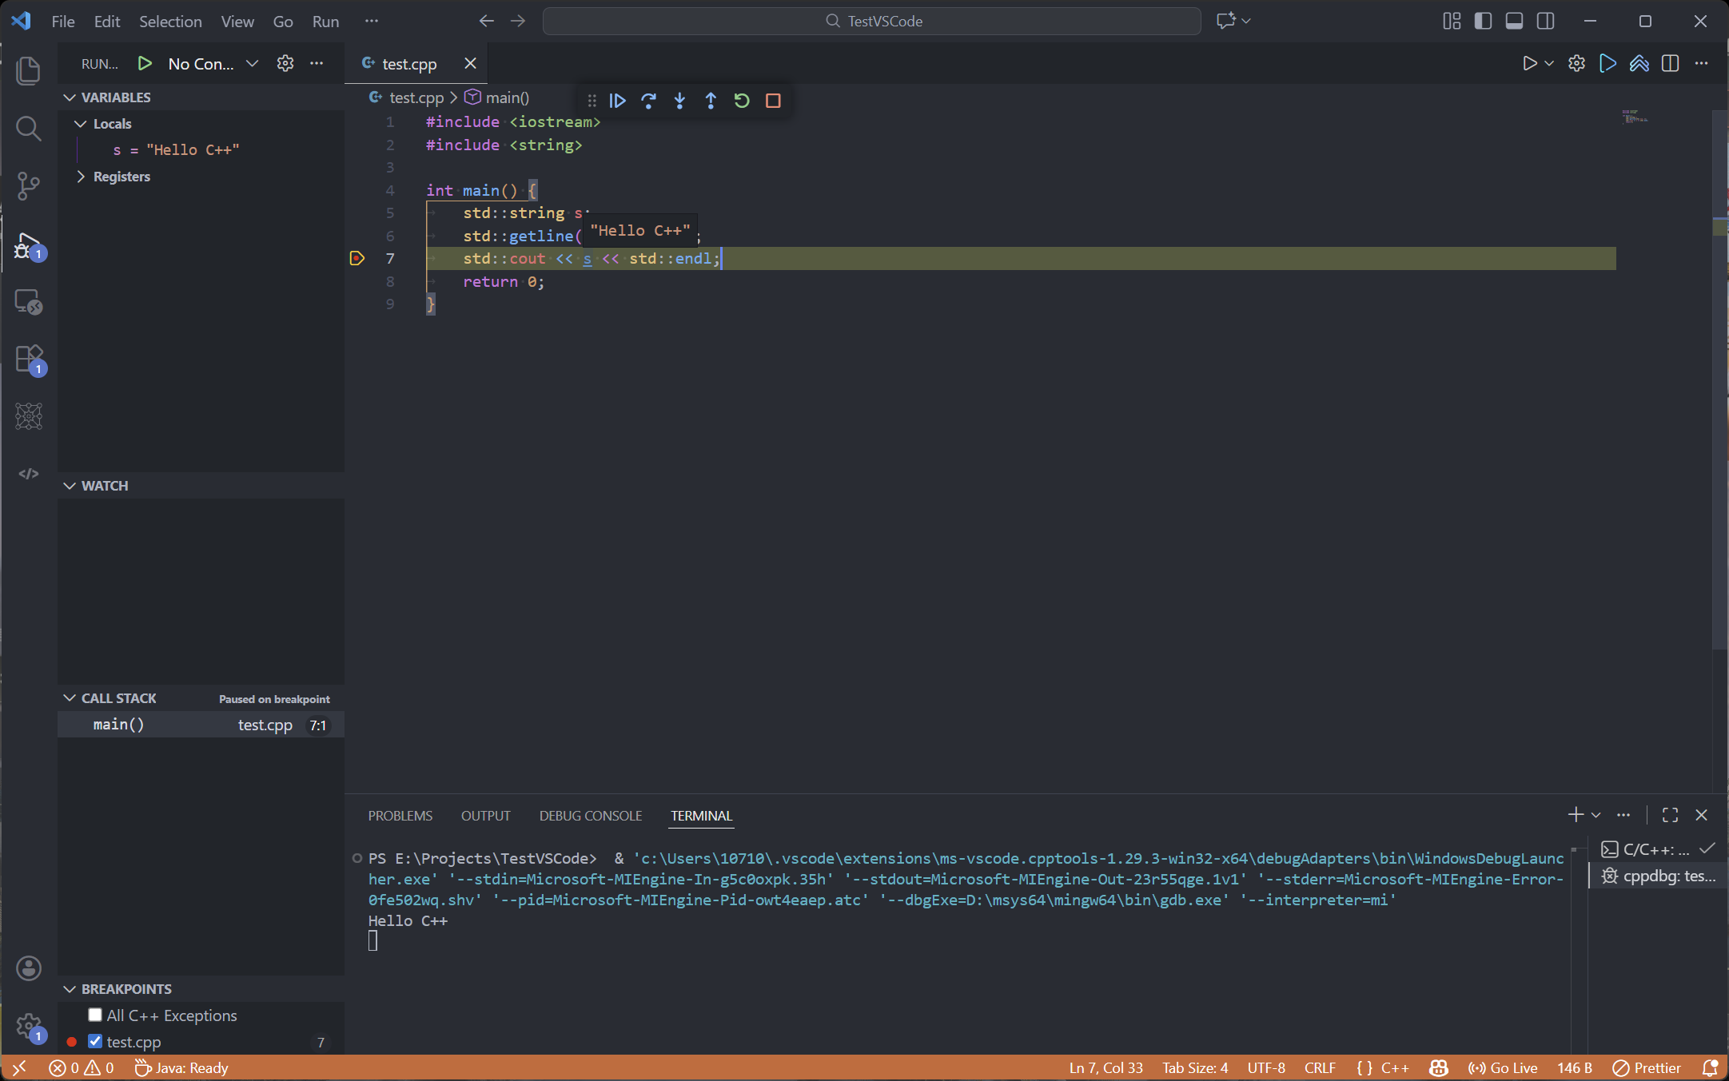1729x1081 pixels.
Task: Switch to the DEBUG CONSOLE tab
Action: point(590,816)
